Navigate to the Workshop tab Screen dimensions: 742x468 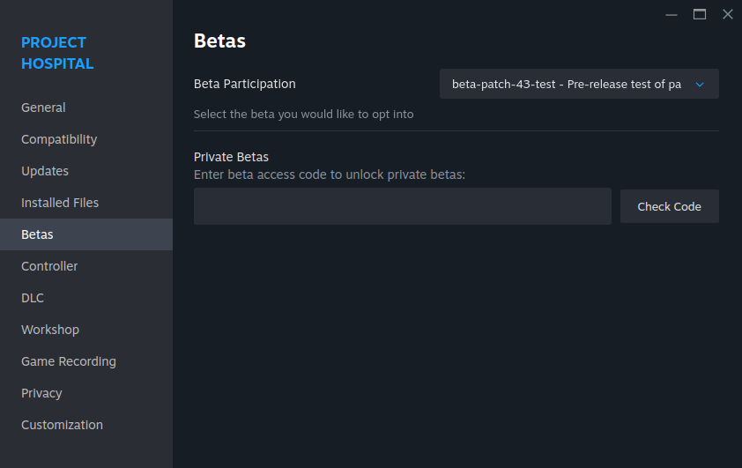pyautogui.click(x=50, y=330)
